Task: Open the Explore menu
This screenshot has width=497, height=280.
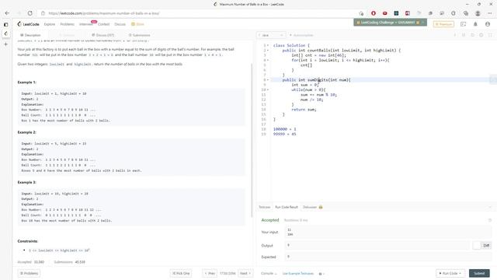Action: tap(50, 24)
